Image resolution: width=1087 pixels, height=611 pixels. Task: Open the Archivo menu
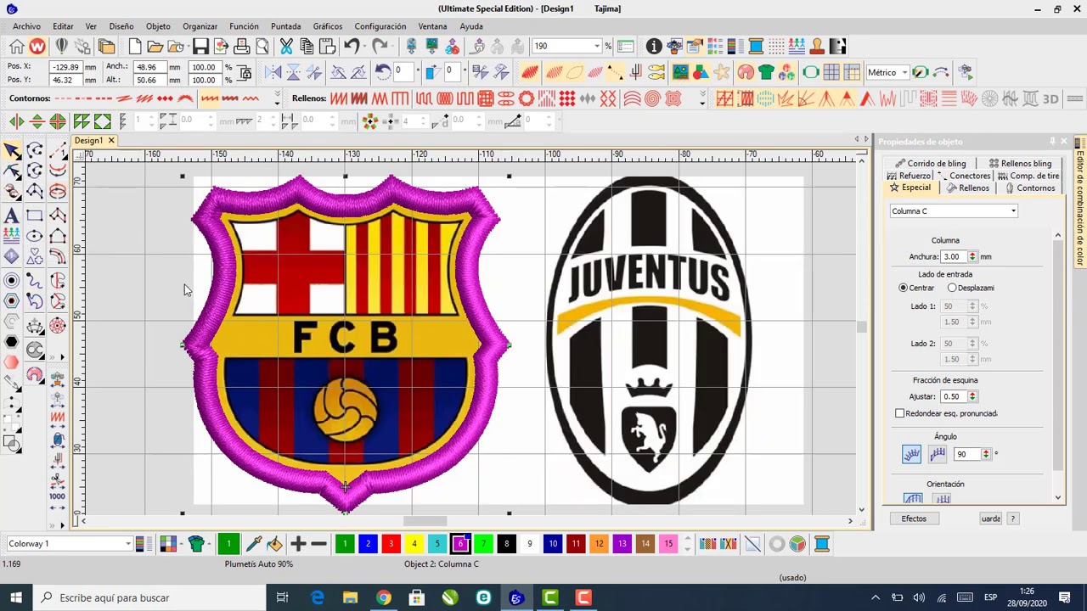pyautogui.click(x=26, y=26)
